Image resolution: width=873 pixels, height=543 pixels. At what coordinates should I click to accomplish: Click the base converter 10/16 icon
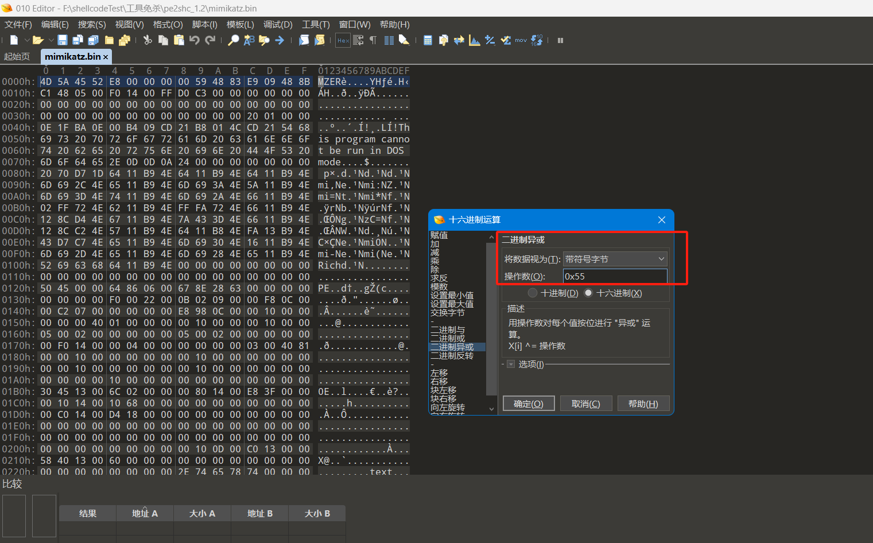coord(536,40)
